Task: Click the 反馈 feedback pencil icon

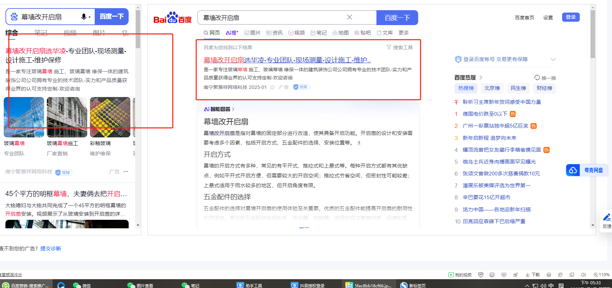Action: [x=607, y=217]
